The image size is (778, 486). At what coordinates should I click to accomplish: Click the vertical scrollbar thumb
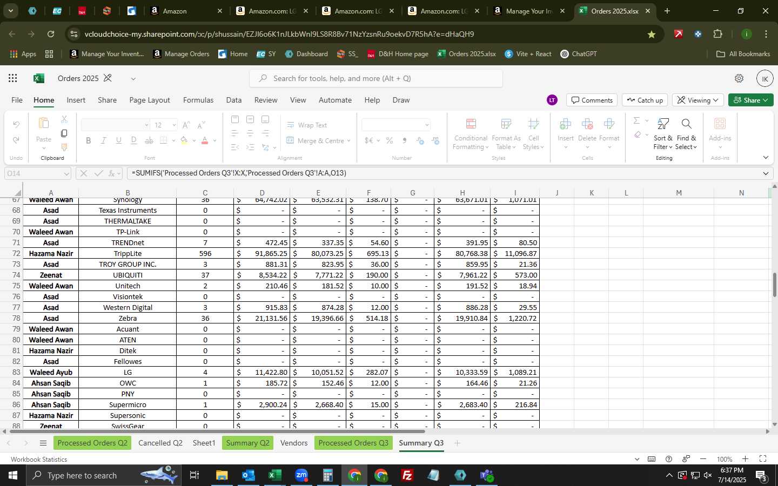774,285
